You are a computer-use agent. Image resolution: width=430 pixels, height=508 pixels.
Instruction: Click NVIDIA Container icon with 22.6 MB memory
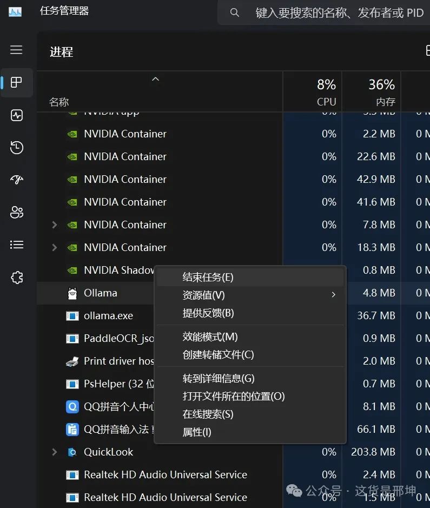72,157
